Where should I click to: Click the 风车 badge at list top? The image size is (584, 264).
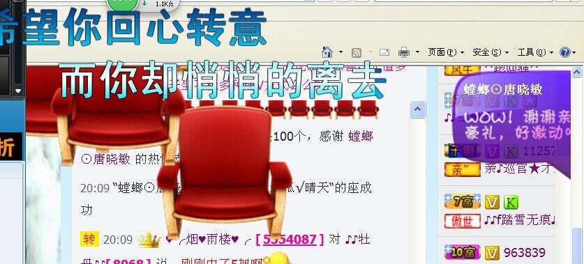(462, 70)
